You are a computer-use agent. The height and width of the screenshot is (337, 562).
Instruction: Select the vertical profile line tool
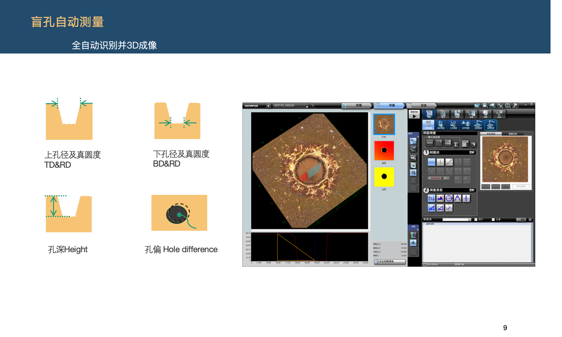click(x=440, y=162)
